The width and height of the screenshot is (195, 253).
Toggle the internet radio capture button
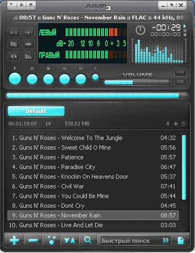coord(28,32)
